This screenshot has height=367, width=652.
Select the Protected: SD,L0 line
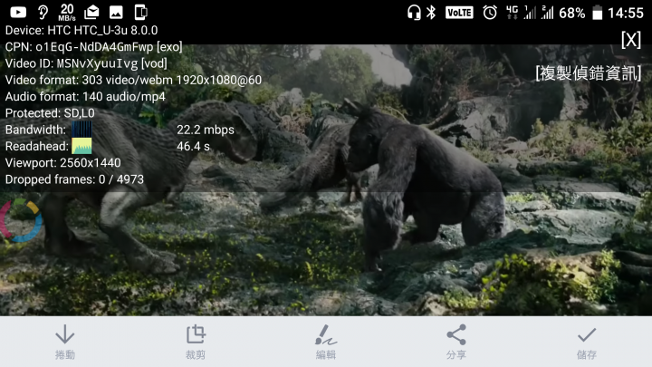50,113
